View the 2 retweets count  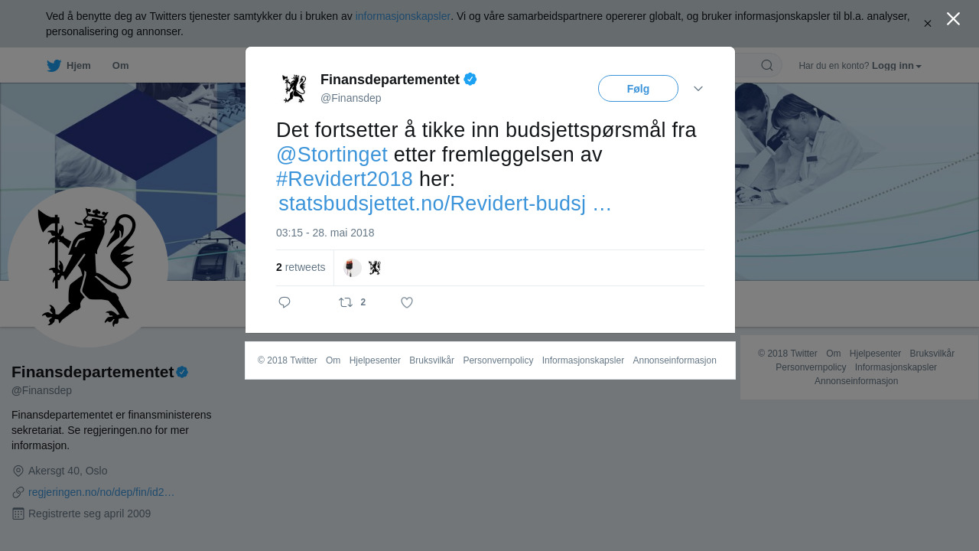301,267
